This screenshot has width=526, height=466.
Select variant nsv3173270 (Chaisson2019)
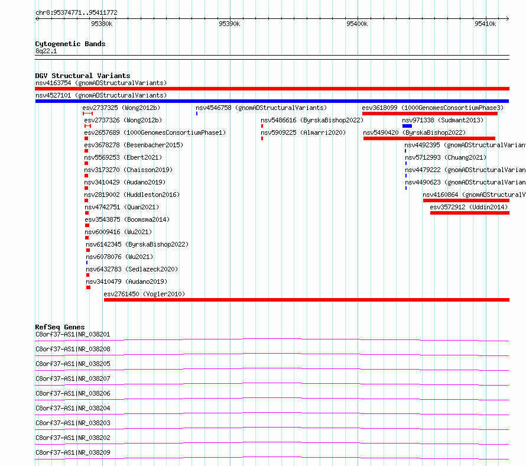pos(128,170)
